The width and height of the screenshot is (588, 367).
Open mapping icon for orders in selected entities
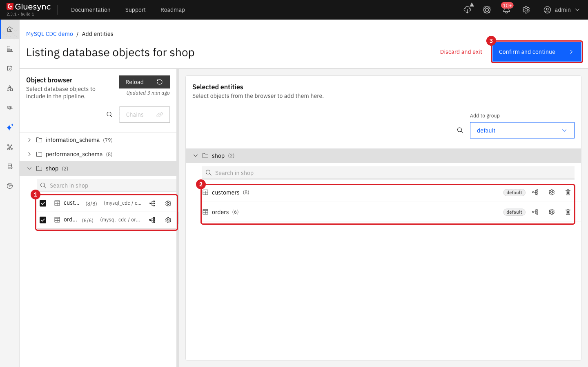(x=535, y=212)
